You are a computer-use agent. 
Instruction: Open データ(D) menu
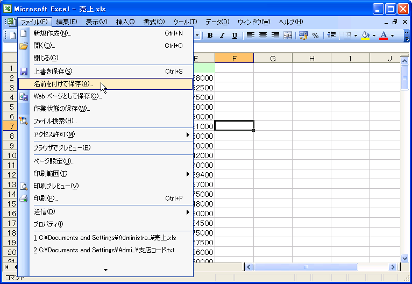pos(217,22)
